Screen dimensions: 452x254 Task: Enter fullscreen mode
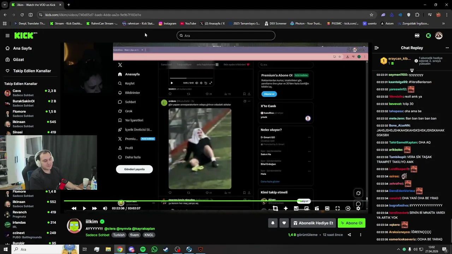[x=338, y=208]
